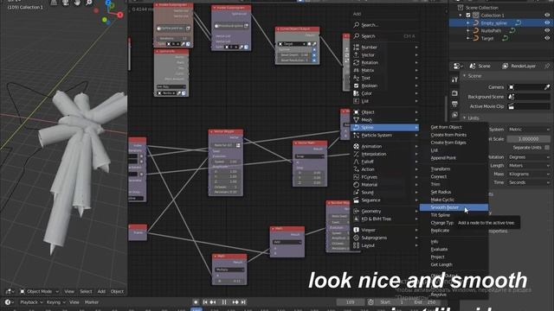Screen dimensions: 554x311
Task: Open the timeline Playback menu
Action: pos(31,302)
